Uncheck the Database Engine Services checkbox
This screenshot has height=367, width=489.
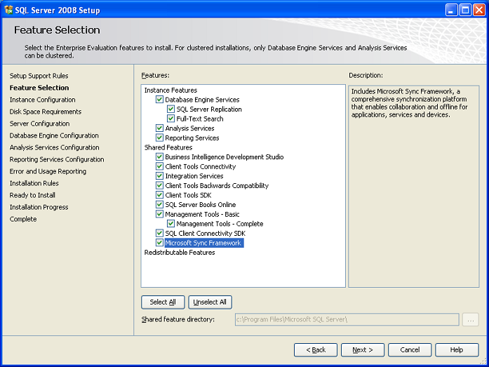click(x=159, y=100)
